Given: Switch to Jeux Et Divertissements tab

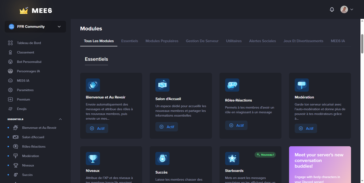Looking at the screenshot, I should coord(303,41).
